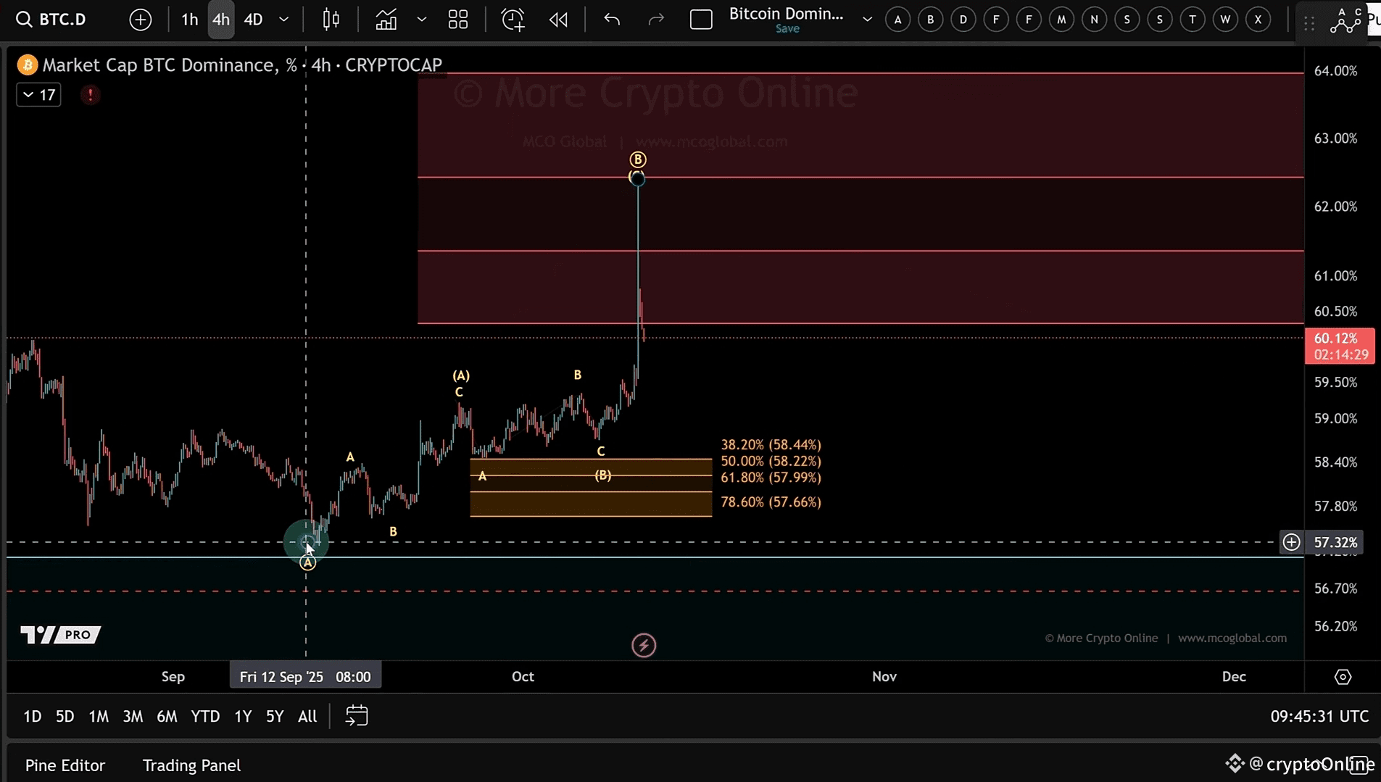Open the go-to-date calendar icon

tap(357, 716)
